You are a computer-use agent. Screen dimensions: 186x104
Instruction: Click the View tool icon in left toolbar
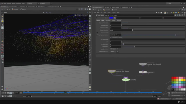2,56
